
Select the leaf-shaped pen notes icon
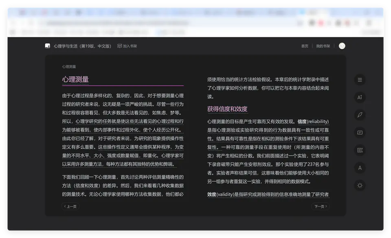360,115
